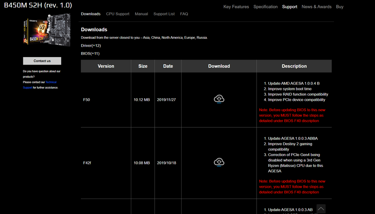375x214 pixels.
Task: Click the server location instruction text
Action: (x=144, y=37)
